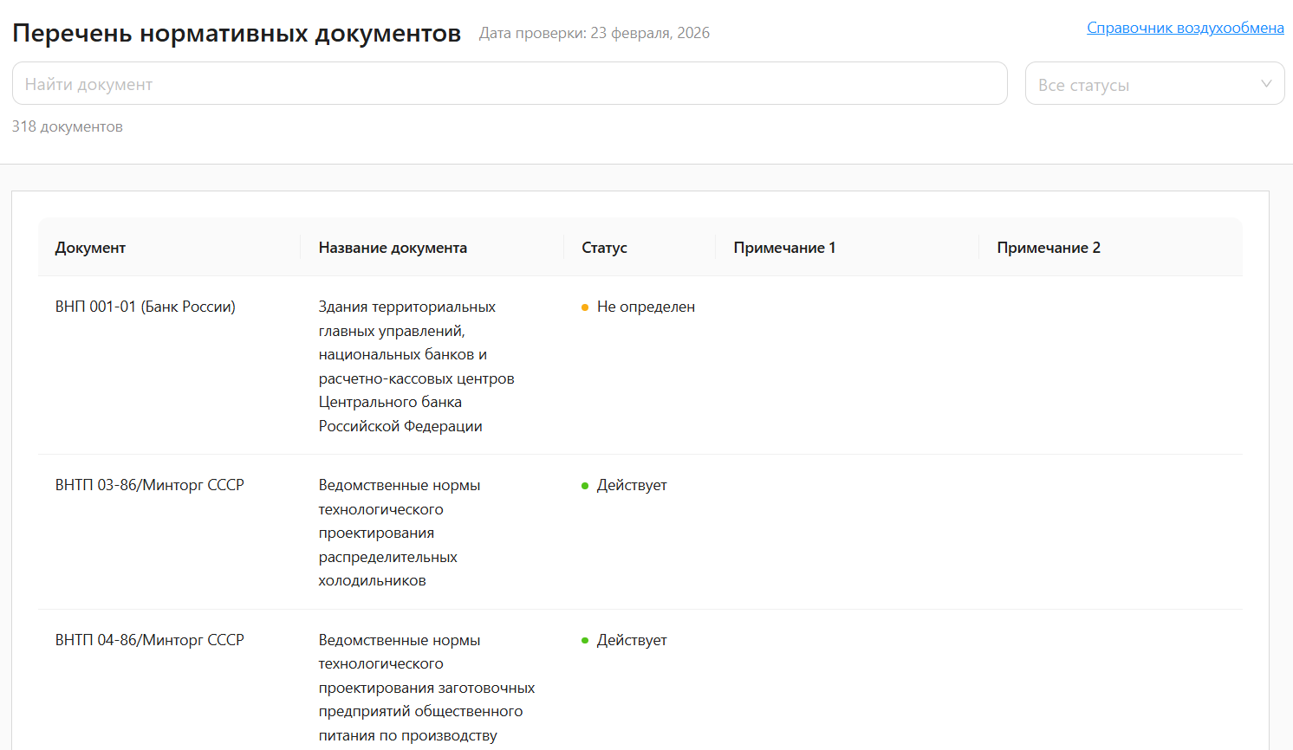Open the "Справочник воздухообмена" link
The height and width of the screenshot is (750, 1293).
coord(1186,27)
